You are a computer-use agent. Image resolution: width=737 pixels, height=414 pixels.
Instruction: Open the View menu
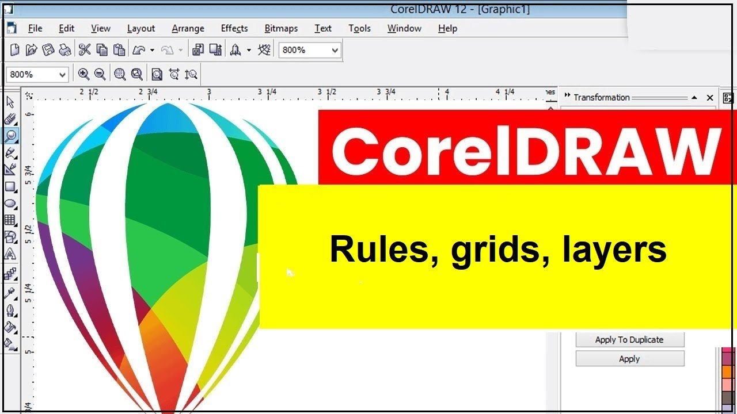point(101,28)
